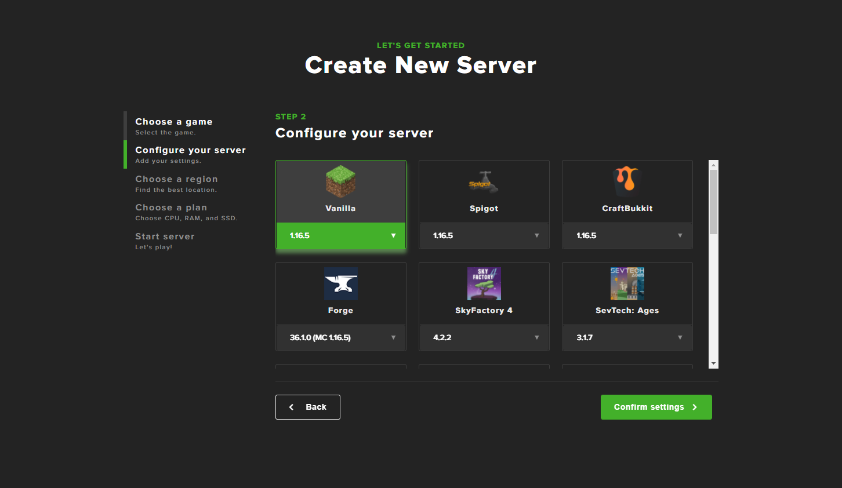Viewport: 842px width, 488px height.
Task: Go to the Choose a game step
Action: pos(174,126)
